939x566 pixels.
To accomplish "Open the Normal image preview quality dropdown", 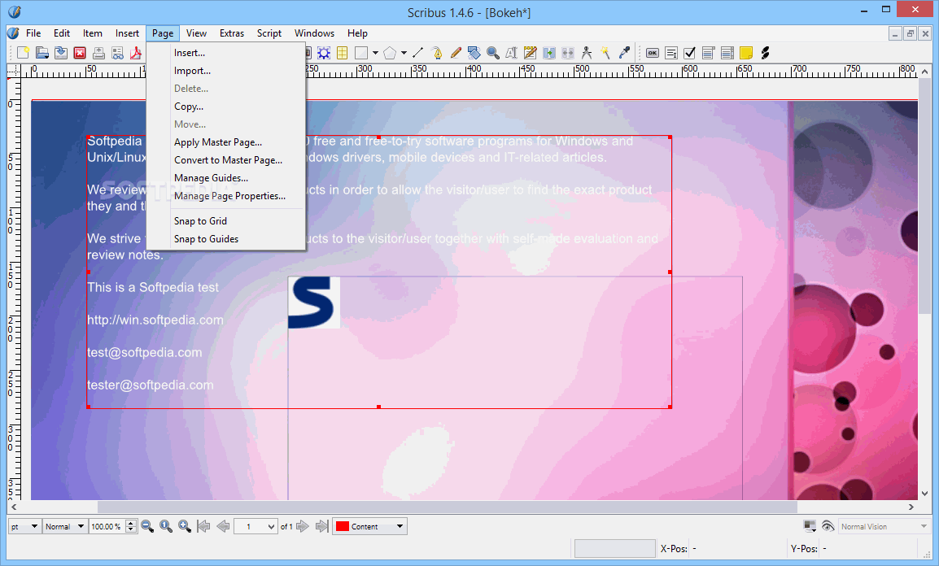I will click(x=64, y=526).
